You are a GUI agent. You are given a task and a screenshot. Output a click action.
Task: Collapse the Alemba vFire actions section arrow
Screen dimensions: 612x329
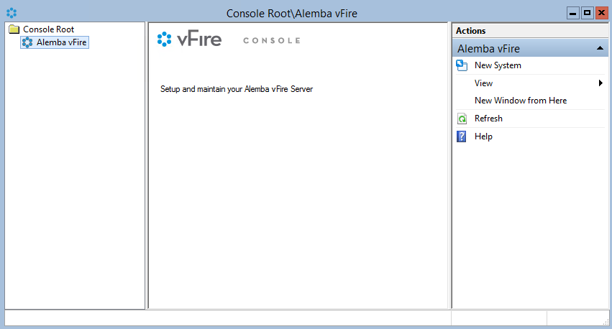pyautogui.click(x=600, y=49)
